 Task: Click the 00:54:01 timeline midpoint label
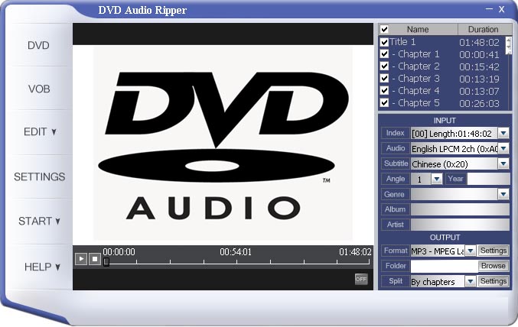point(236,252)
